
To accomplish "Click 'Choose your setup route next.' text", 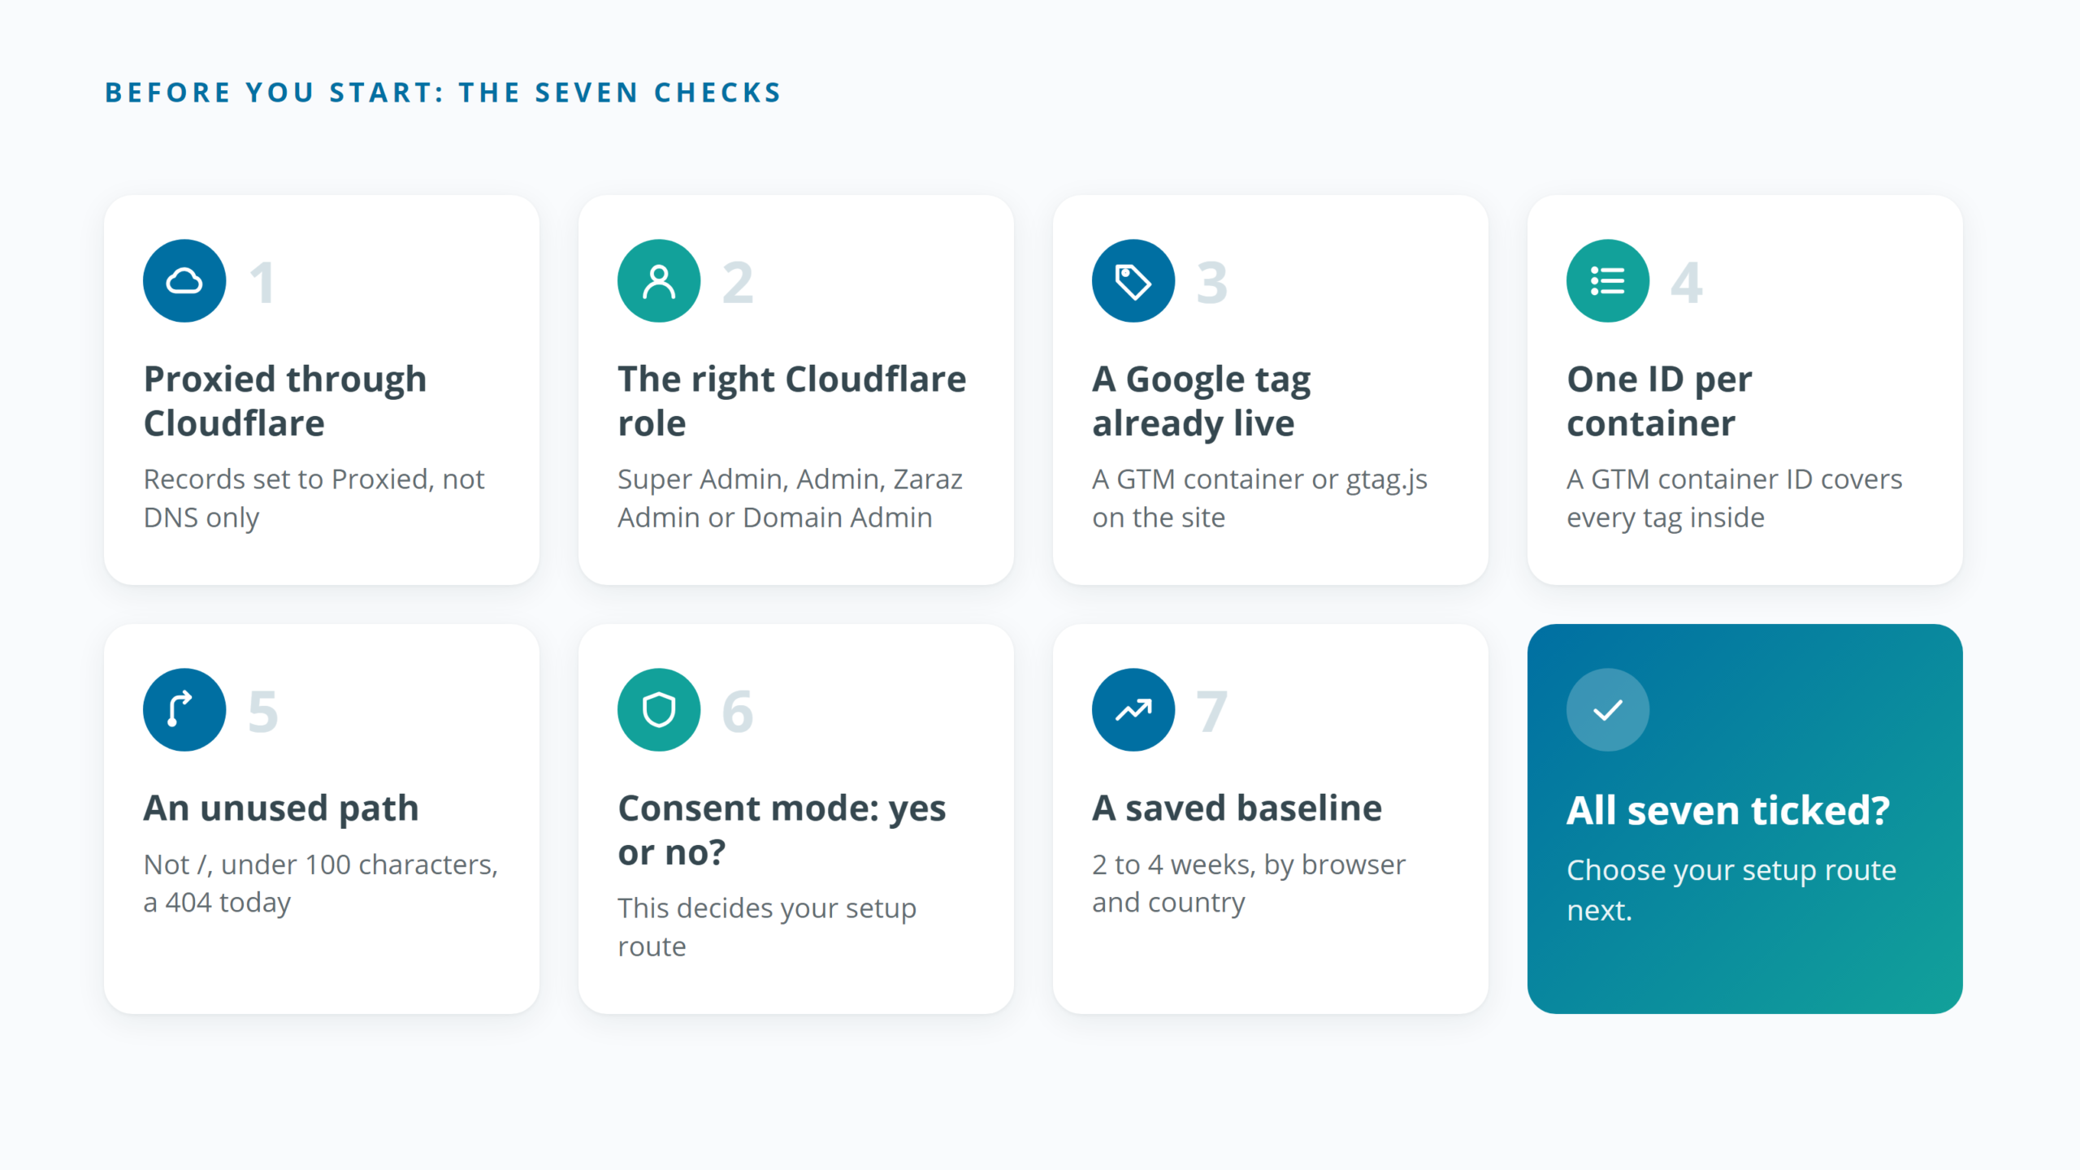I will pos(1731,890).
